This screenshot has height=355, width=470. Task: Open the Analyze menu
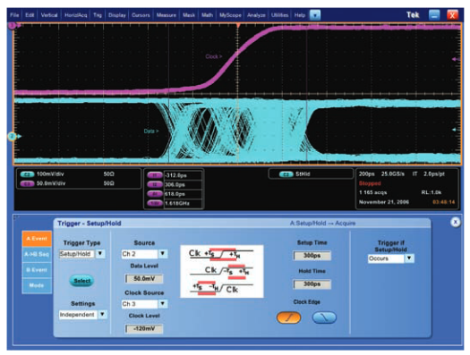point(256,15)
